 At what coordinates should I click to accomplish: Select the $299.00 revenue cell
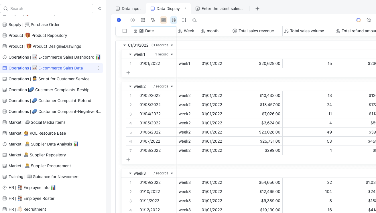[257, 150]
